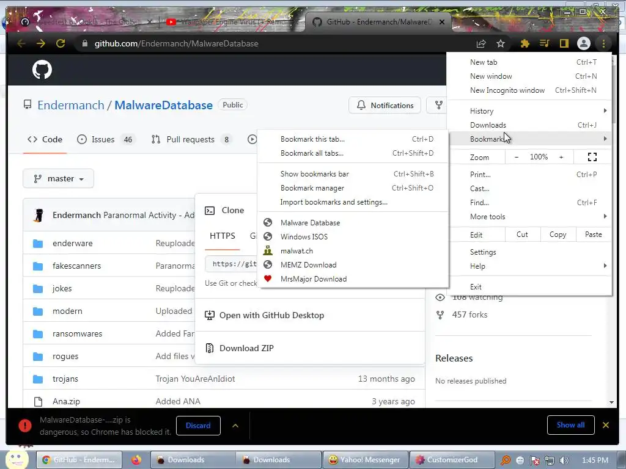
Task: Click the fullscreen icon in Zoom row
Action: coord(592,157)
